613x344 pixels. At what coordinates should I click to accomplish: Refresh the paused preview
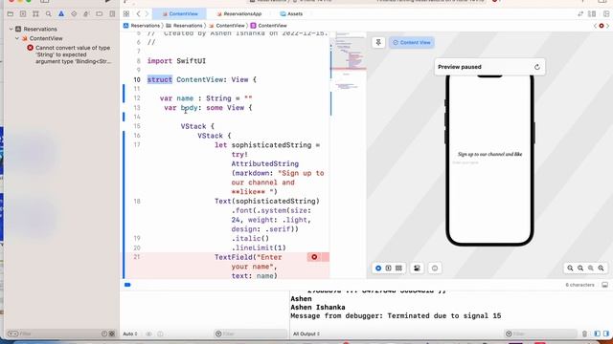[x=537, y=67]
